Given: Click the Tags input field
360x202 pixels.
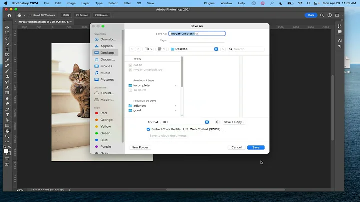Looking at the screenshot, I should click(197, 40).
